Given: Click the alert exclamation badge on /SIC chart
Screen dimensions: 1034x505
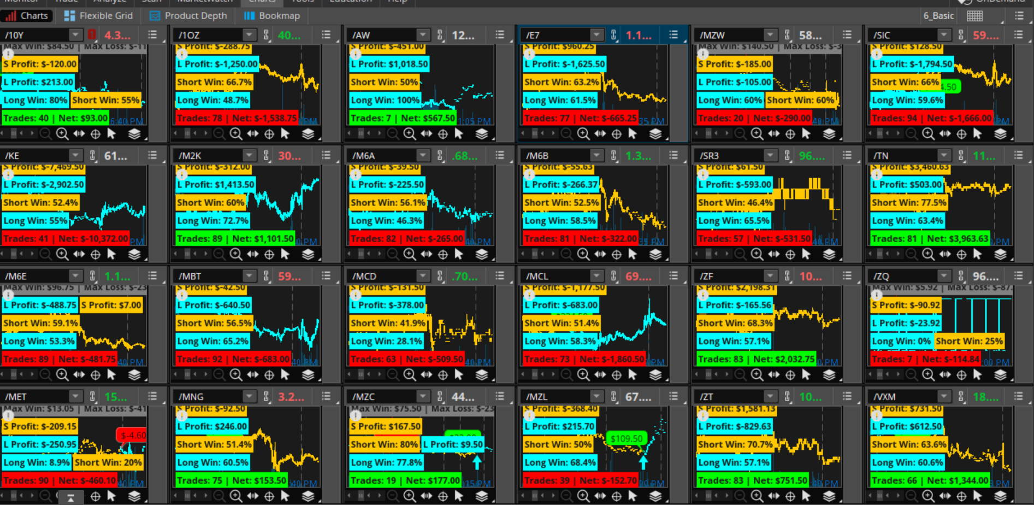Looking at the screenshot, I should [x=877, y=54].
